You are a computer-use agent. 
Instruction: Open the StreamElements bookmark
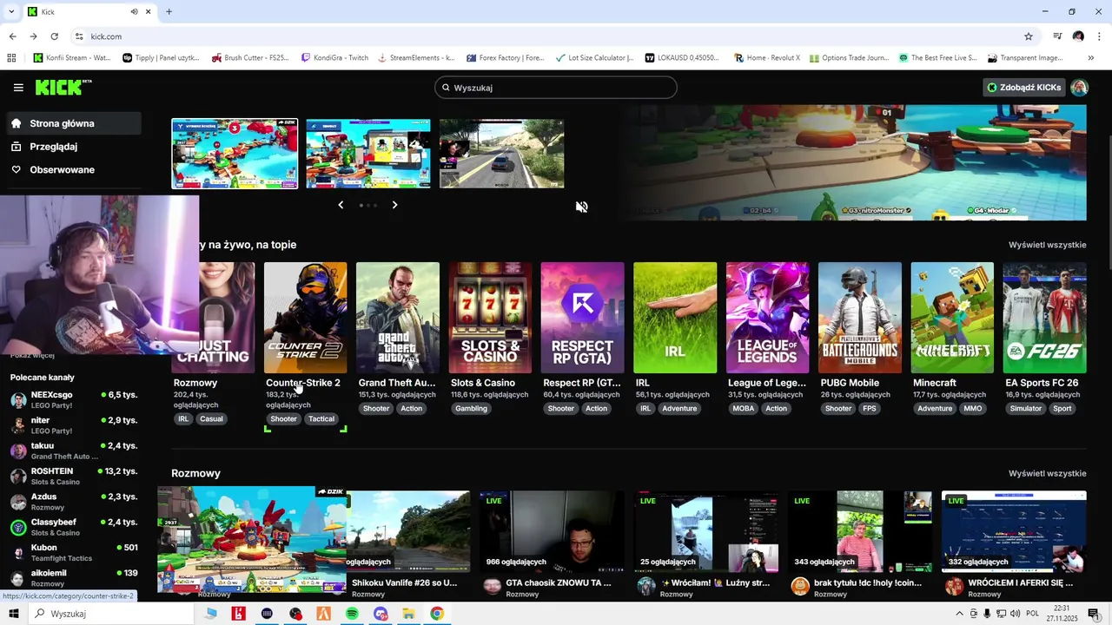(414, 58)
